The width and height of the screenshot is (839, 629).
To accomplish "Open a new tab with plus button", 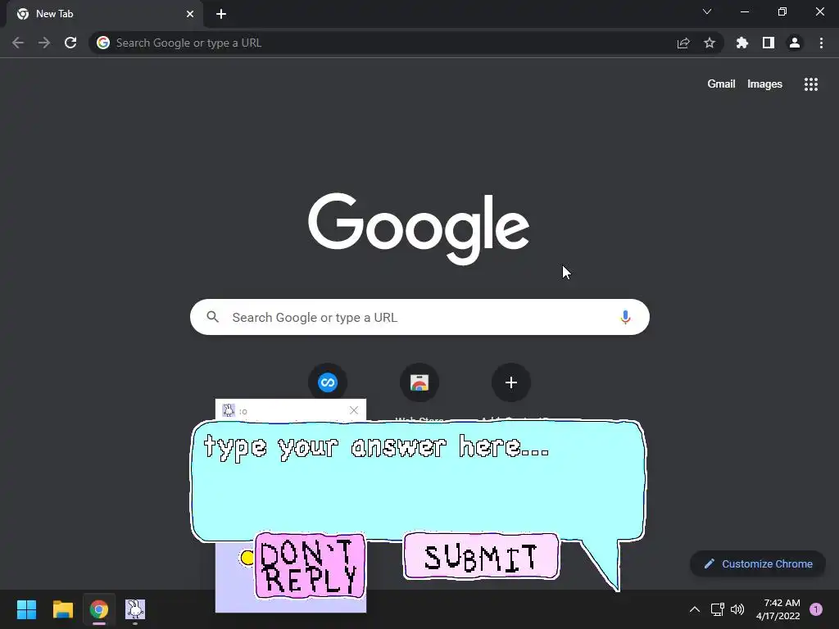I will click(x=221, y=14).
